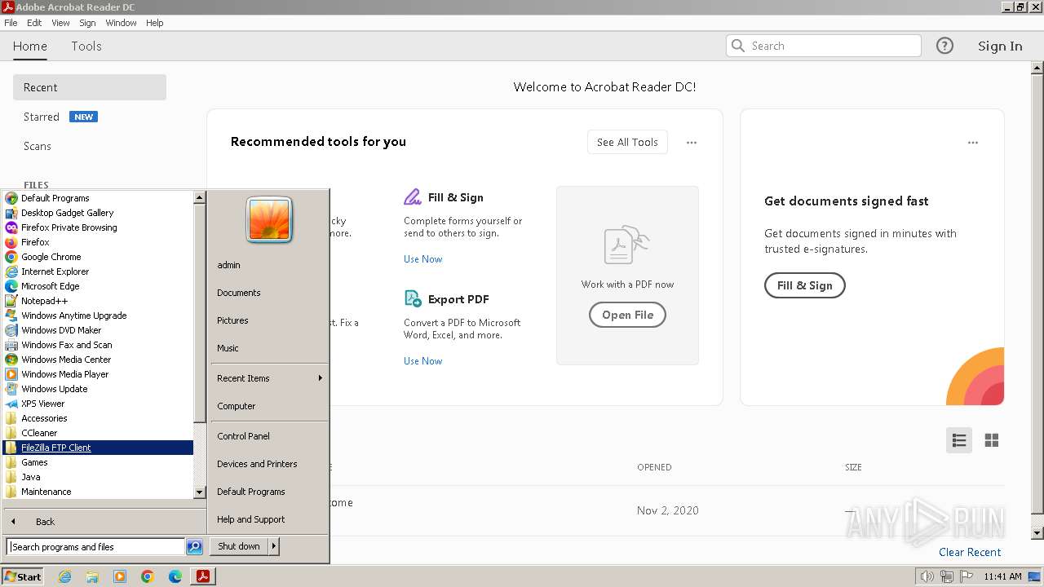Open Notepad++ from the Start menu
1044x587 pixels.
pyautogui.click(x=44, y=301)
